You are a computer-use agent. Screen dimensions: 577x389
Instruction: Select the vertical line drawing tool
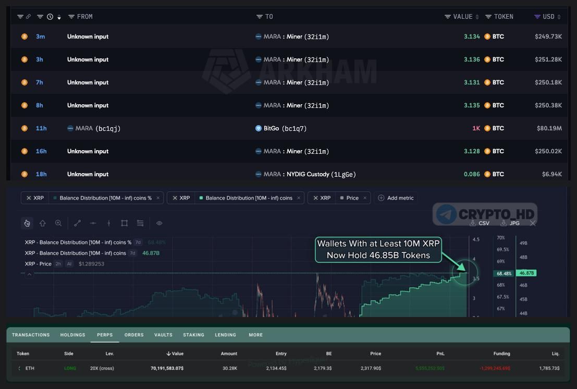[x=108, y=223]
